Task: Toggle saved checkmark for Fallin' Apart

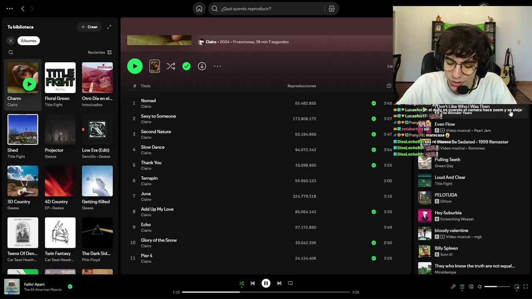Action: tap(70, 287)
